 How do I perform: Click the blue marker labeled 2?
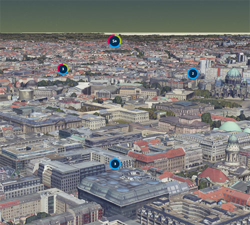193,73
